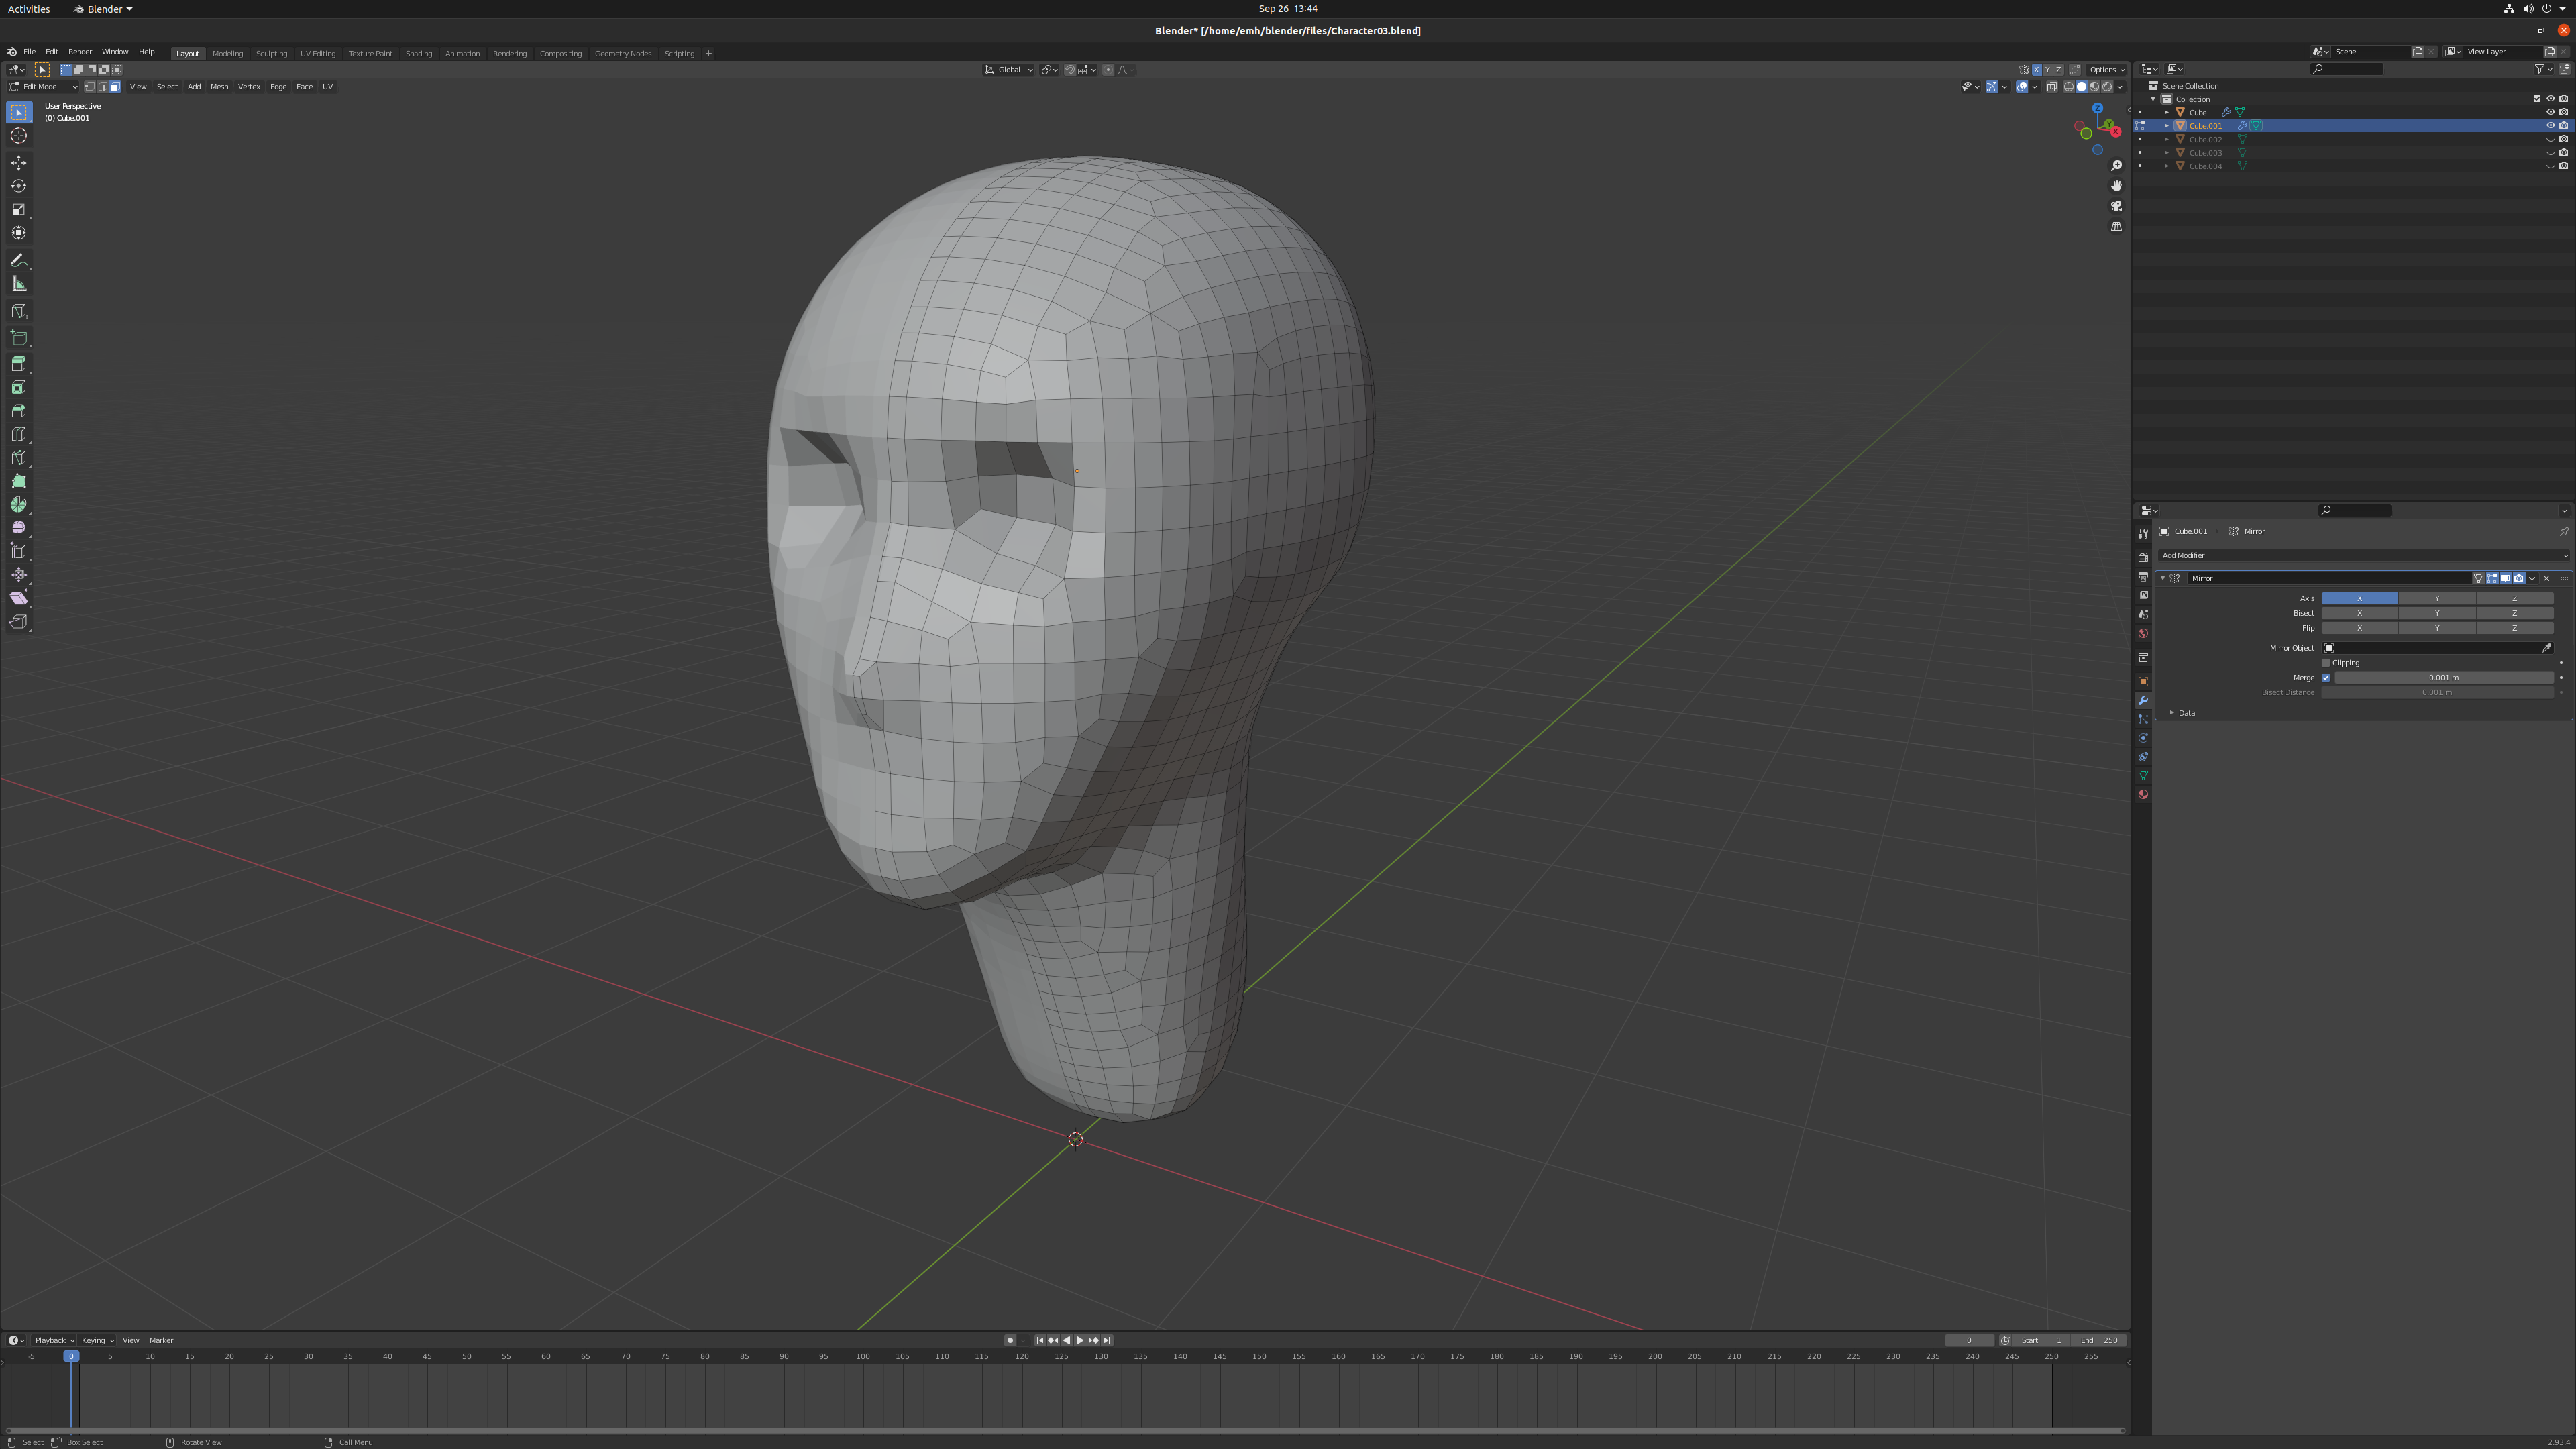Select the Annotate pencil tool
Screen dimensions: 2576x1449
click(19, 260)
